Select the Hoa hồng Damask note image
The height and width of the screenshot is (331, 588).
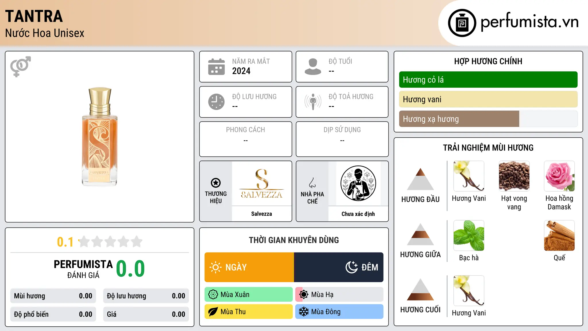point(559,176)
